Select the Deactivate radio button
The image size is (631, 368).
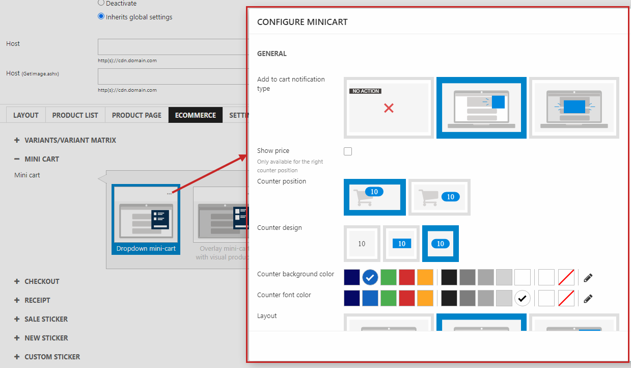[101, 3]
